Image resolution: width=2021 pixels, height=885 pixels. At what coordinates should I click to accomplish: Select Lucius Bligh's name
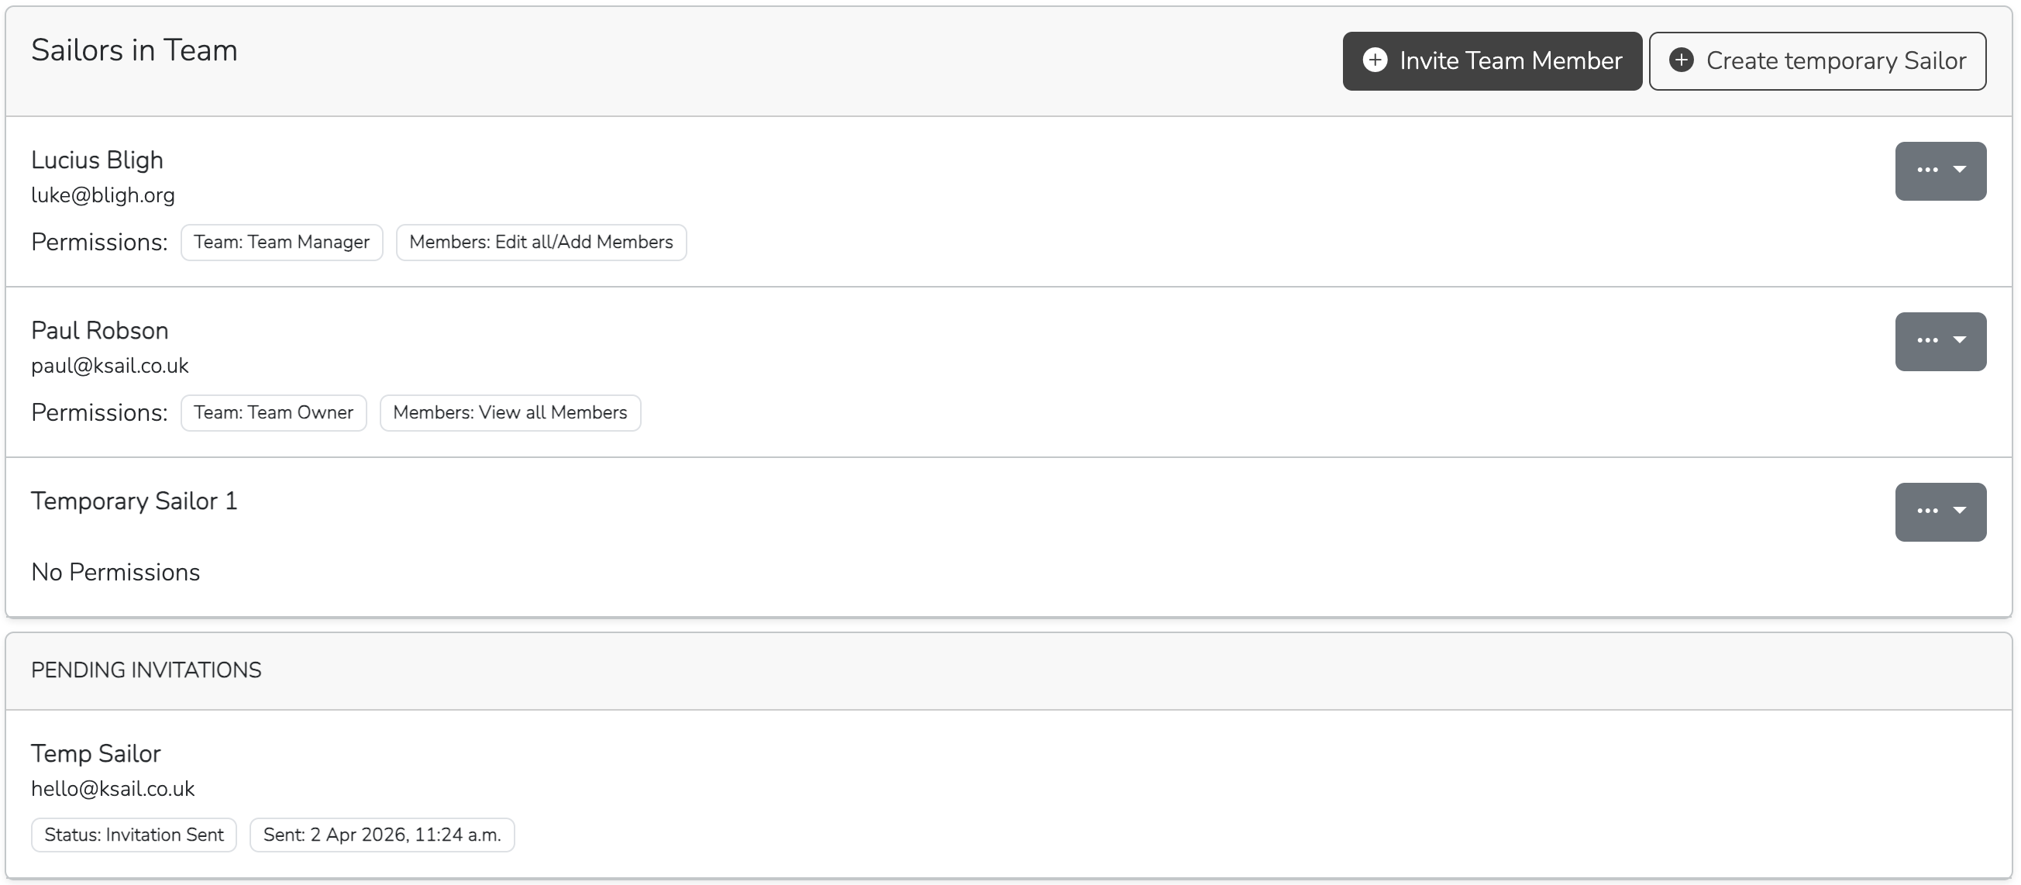[x=98, y=160]
